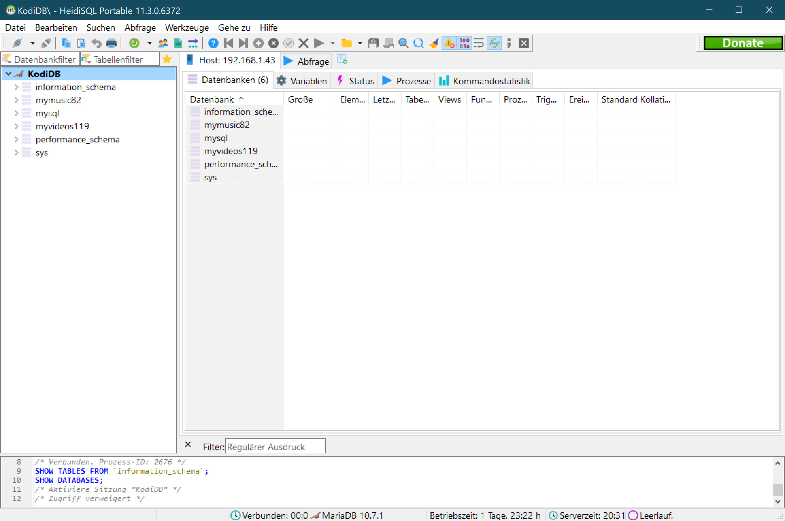This screenshot has height=521, width=785.
Task: Click the Save SQL floppy disk icon
Action: tap(374, 43)
